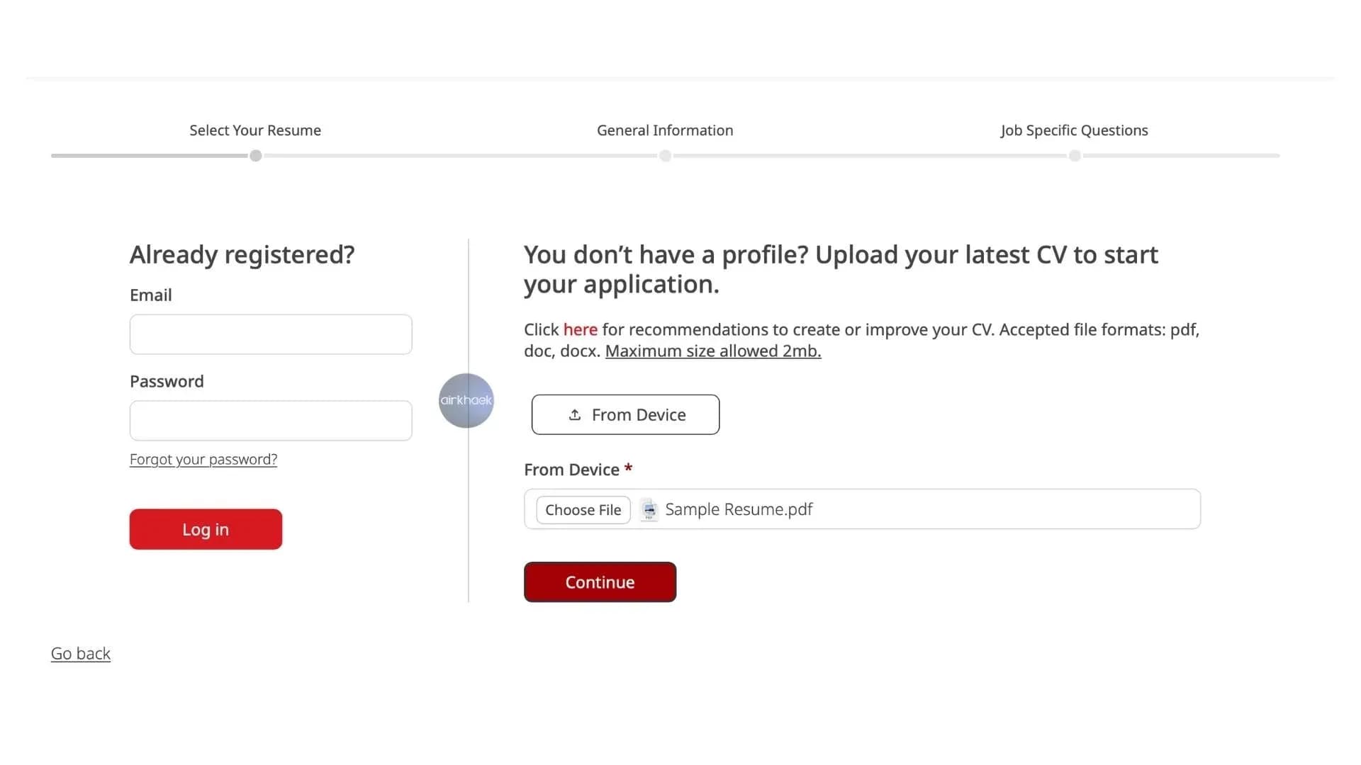This screenshot has height=765, width=1361.
Task: Click the PDF file icon beside Sample Resume.pdf
Action: pyautogui.click(x=649, y=509)
